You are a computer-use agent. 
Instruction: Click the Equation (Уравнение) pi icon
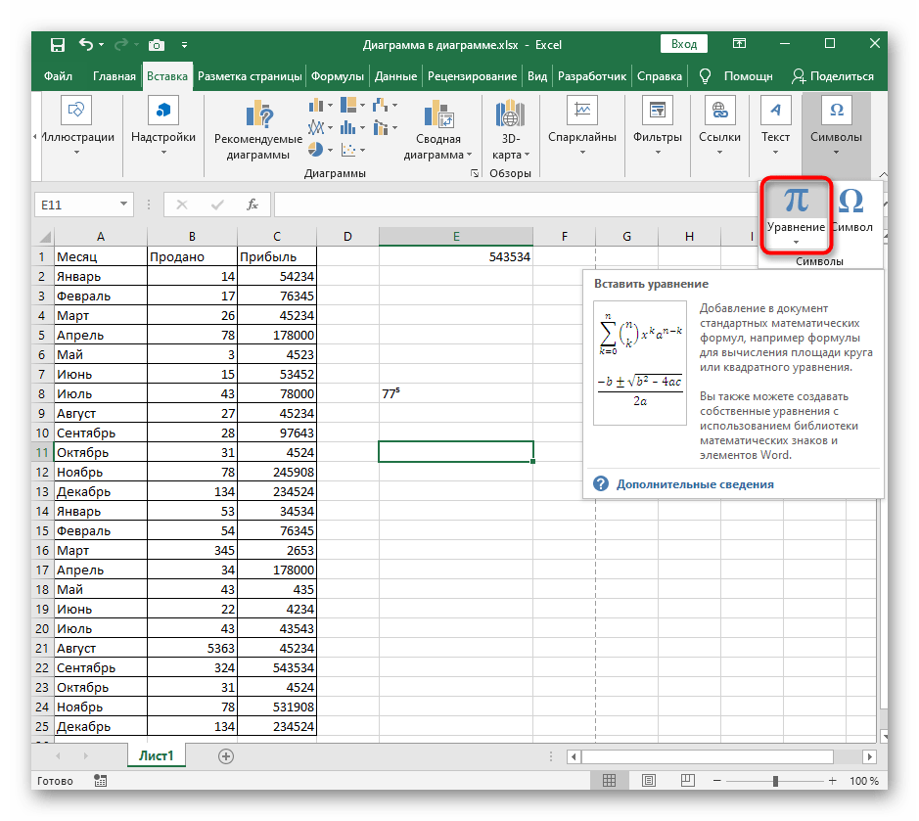[796, 201]
